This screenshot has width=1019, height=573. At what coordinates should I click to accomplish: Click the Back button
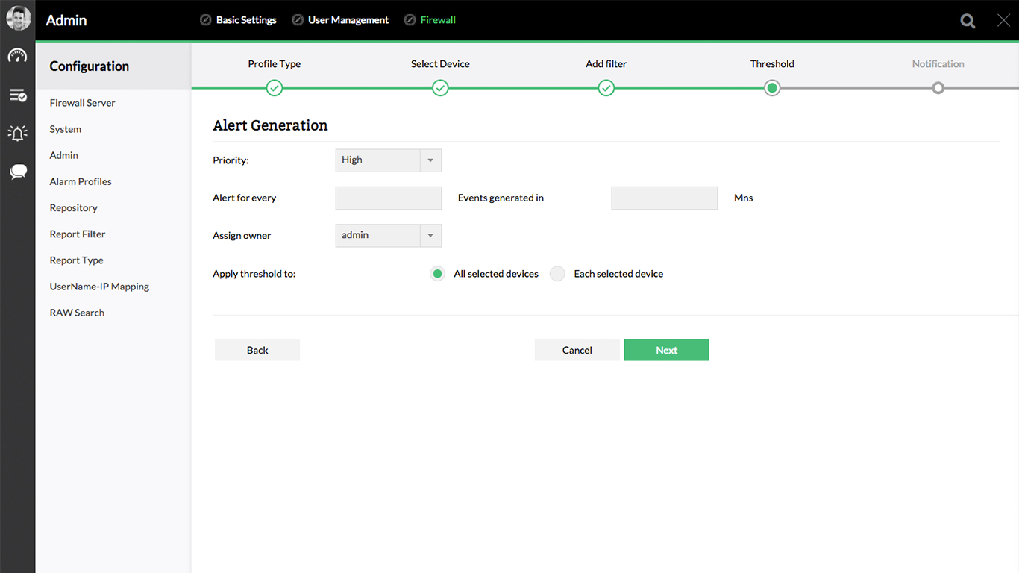(x=257, y=350)
